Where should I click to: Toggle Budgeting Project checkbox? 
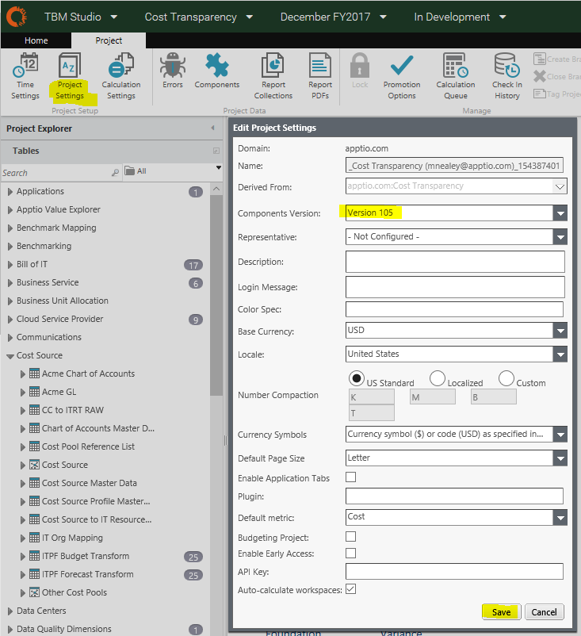[350, 537]
